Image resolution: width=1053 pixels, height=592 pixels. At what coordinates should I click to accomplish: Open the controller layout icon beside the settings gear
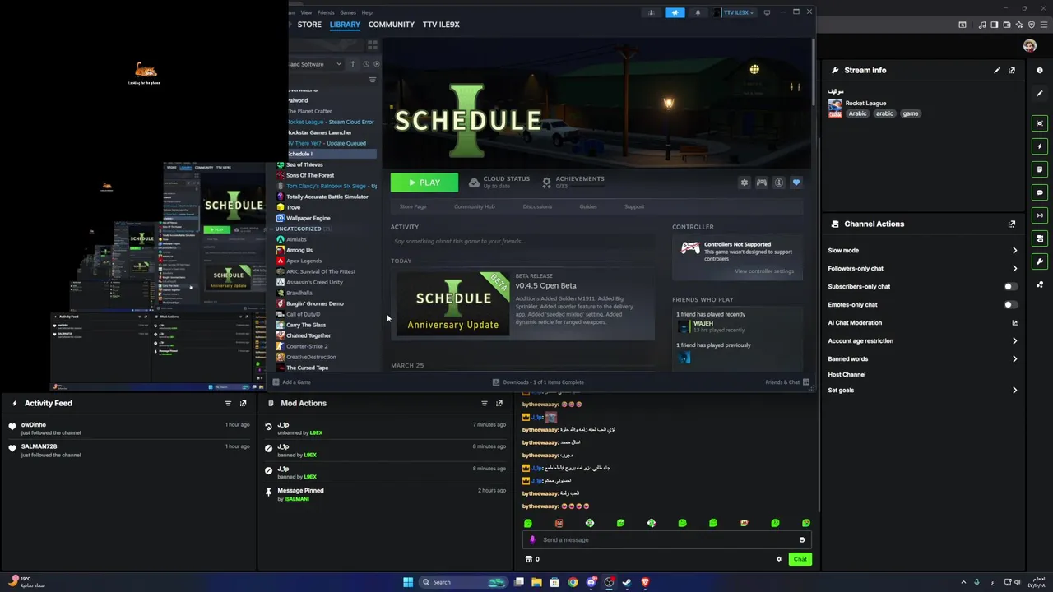[762, 183]
